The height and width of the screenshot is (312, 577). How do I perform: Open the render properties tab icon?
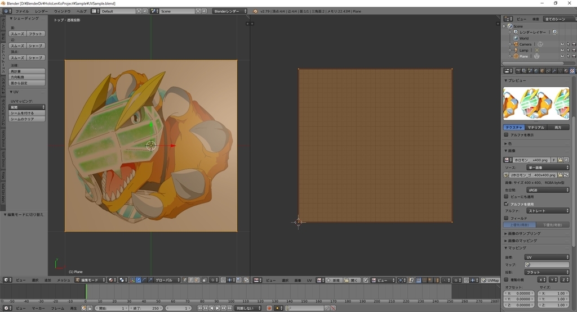pos(518,71)
